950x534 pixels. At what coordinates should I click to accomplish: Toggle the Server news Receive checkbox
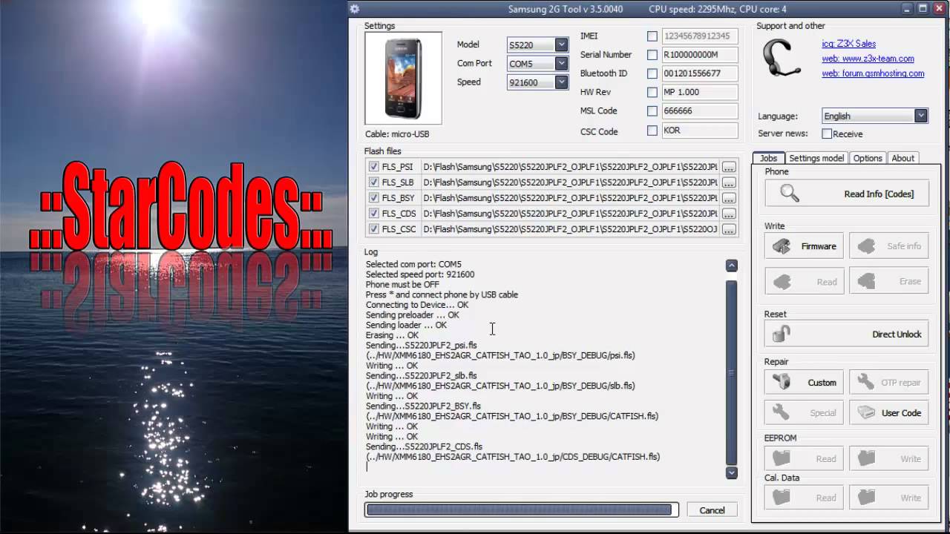pos(827,134)
